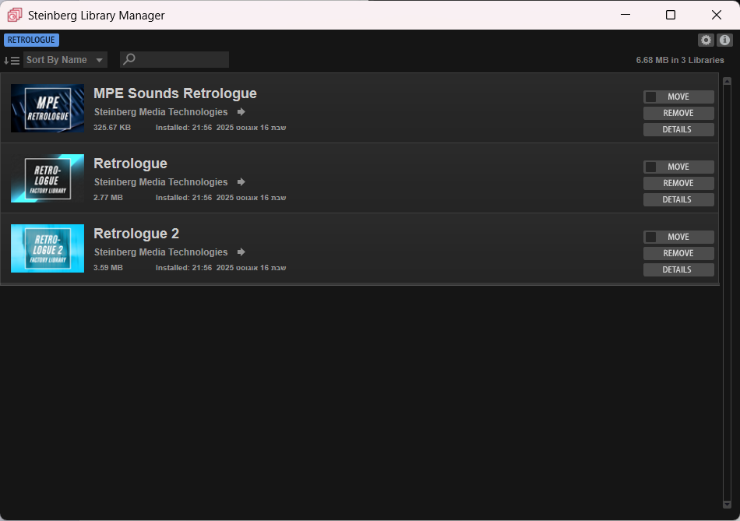Click Steinberg Media Technologies under Retrologue 2

tap(161, 252)
